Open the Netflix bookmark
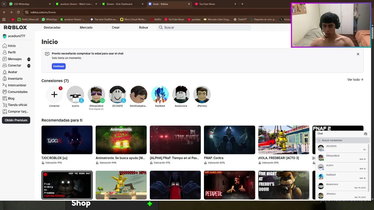This screenshot has height=210, width=374. 156,20
